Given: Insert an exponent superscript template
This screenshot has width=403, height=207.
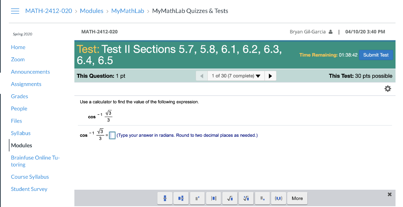Looking at the screenshot, I should [x=198, y=198].
